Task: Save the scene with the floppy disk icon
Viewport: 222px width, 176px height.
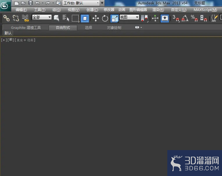Action: pos(31,3)
